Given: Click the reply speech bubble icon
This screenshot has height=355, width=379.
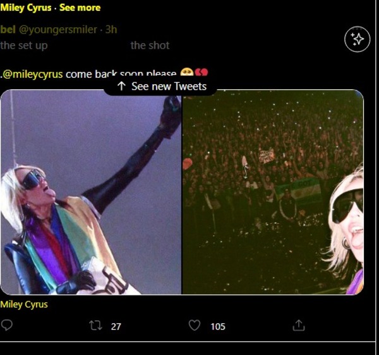Looking at the screenshot, I should [x=7, y=325].
